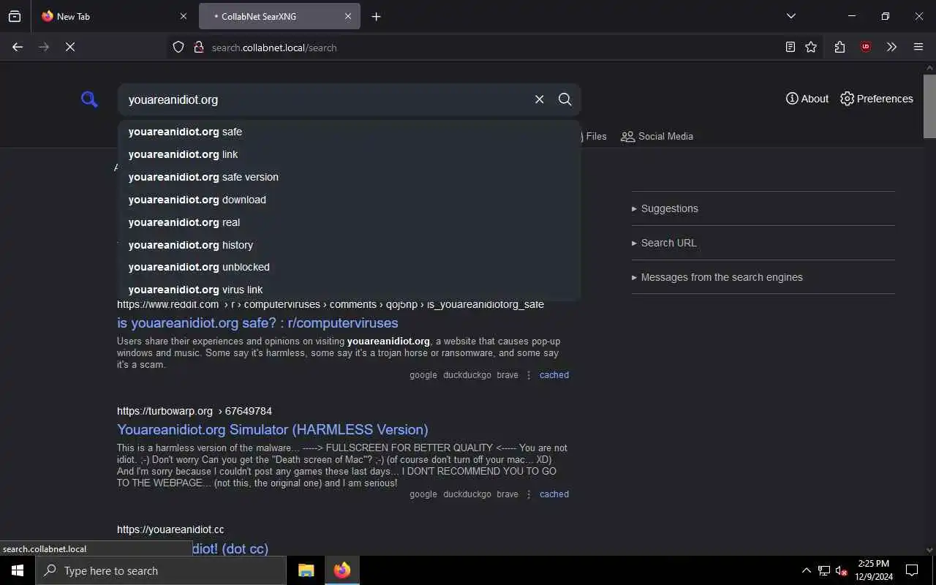This screenshot has height=585, width=936.
Task: Open 'is youareanidiot.org safe?' reddit result
Action: pos(257,322)
